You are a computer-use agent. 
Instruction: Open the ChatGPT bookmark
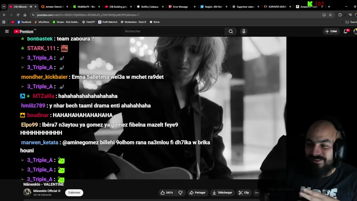89,22
